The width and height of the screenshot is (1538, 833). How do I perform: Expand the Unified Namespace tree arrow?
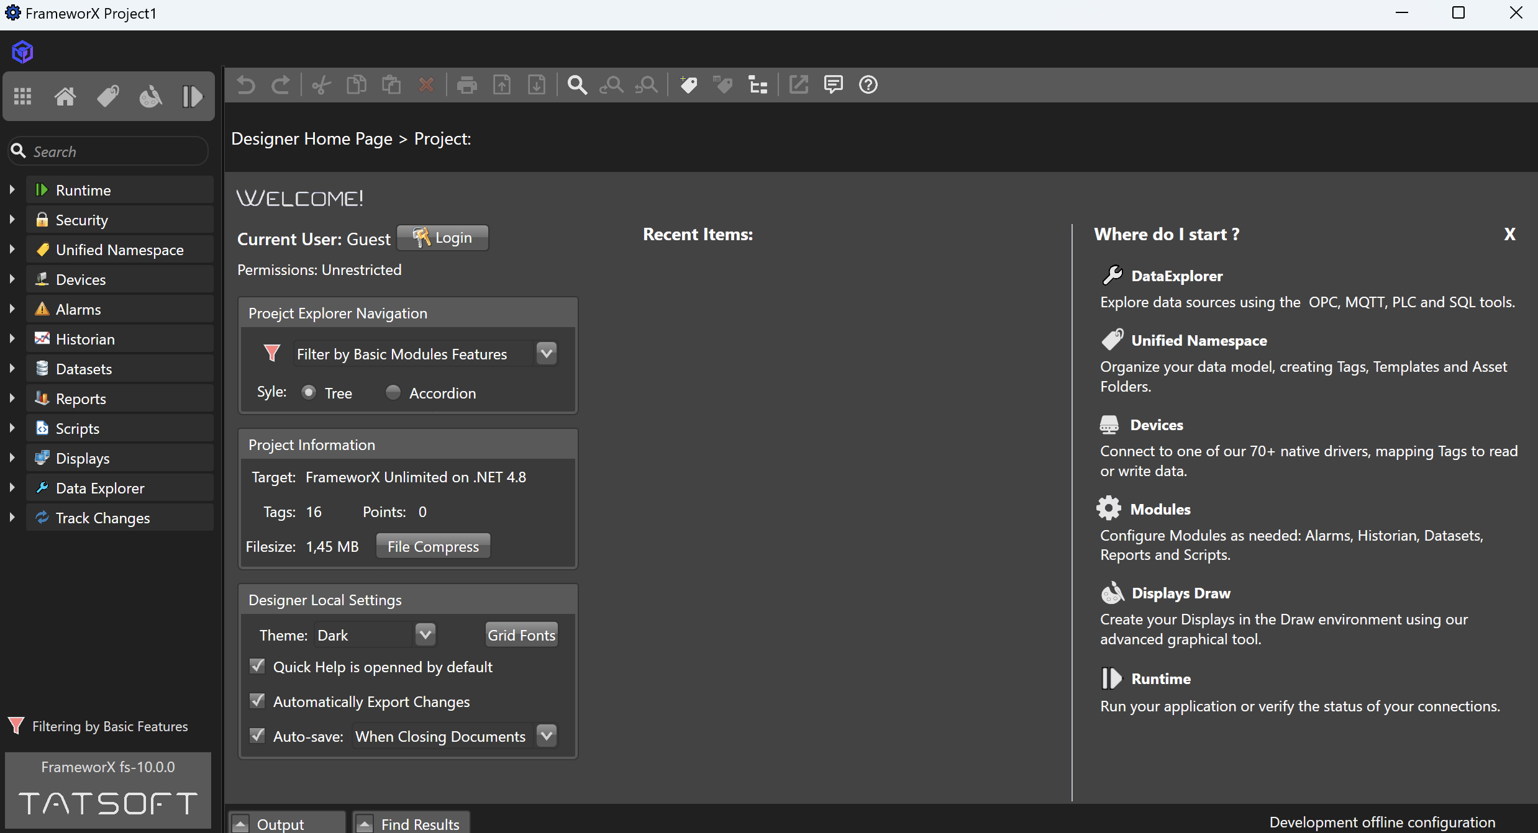(x=12, y=249)
